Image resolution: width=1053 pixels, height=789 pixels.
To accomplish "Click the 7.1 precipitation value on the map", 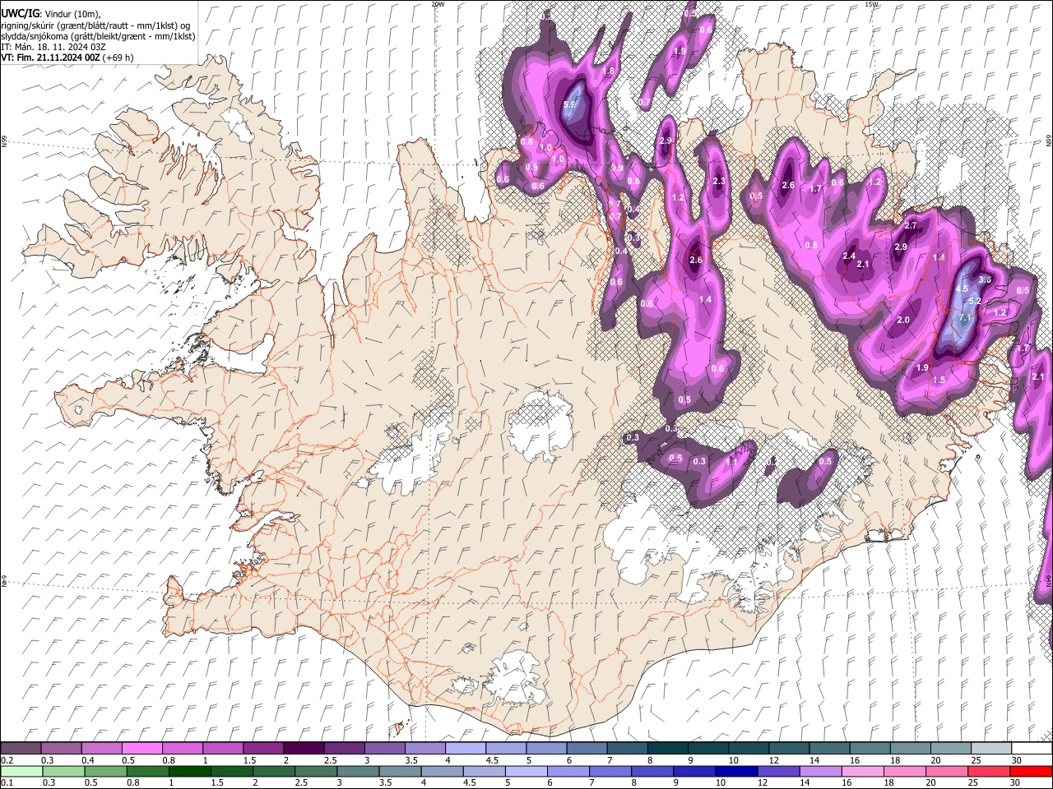I will 966,317.
